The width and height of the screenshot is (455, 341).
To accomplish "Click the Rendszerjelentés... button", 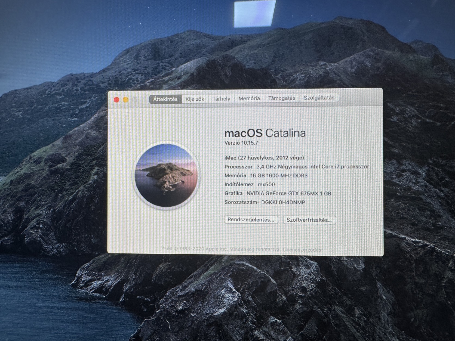I will [x=251, y=220].
